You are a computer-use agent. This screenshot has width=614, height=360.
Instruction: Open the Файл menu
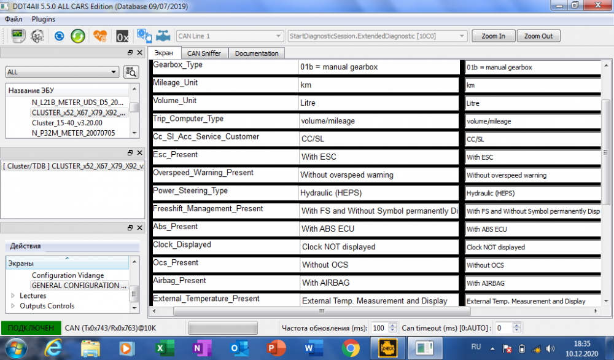pos(14,19)
